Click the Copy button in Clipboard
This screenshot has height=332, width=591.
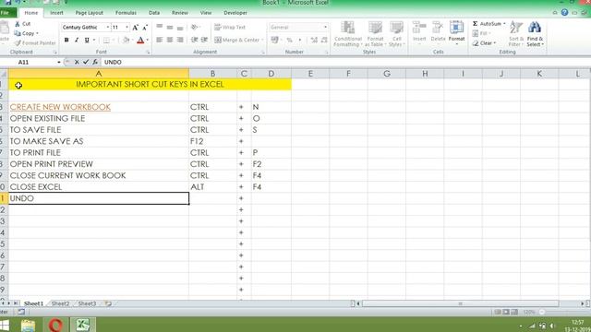point(26,33)
